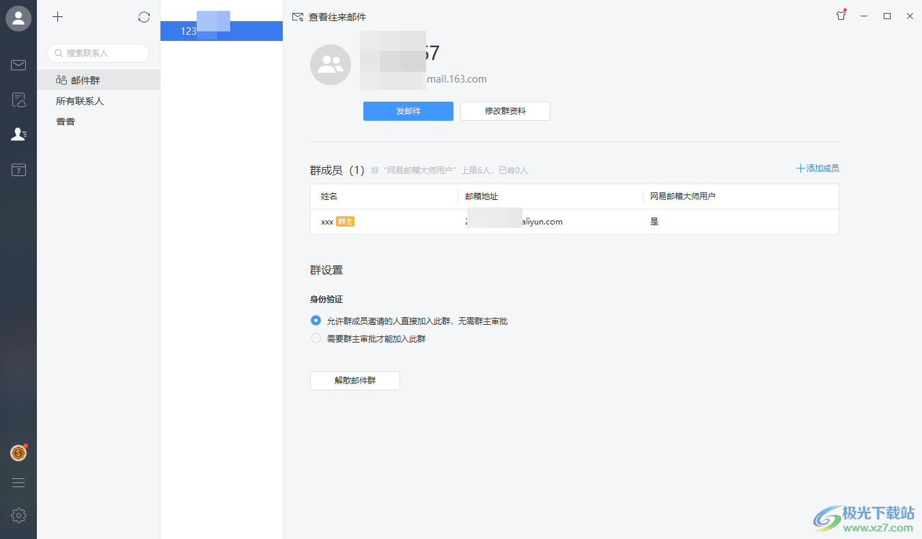Viewport: 922px width, 539px height.
Task: Click the 群设置 heading
Action: point(326,270)
